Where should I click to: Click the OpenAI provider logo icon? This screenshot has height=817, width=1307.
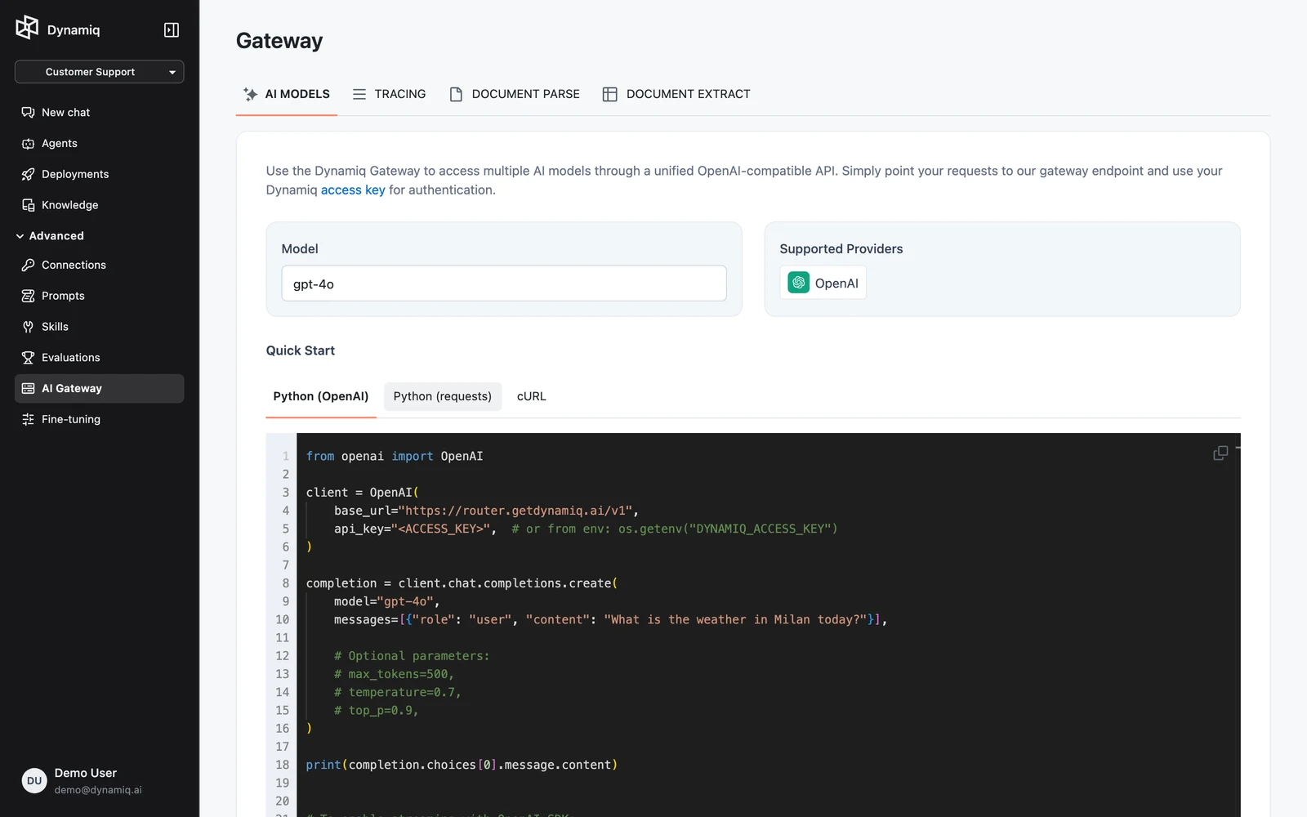click(798, 283)
